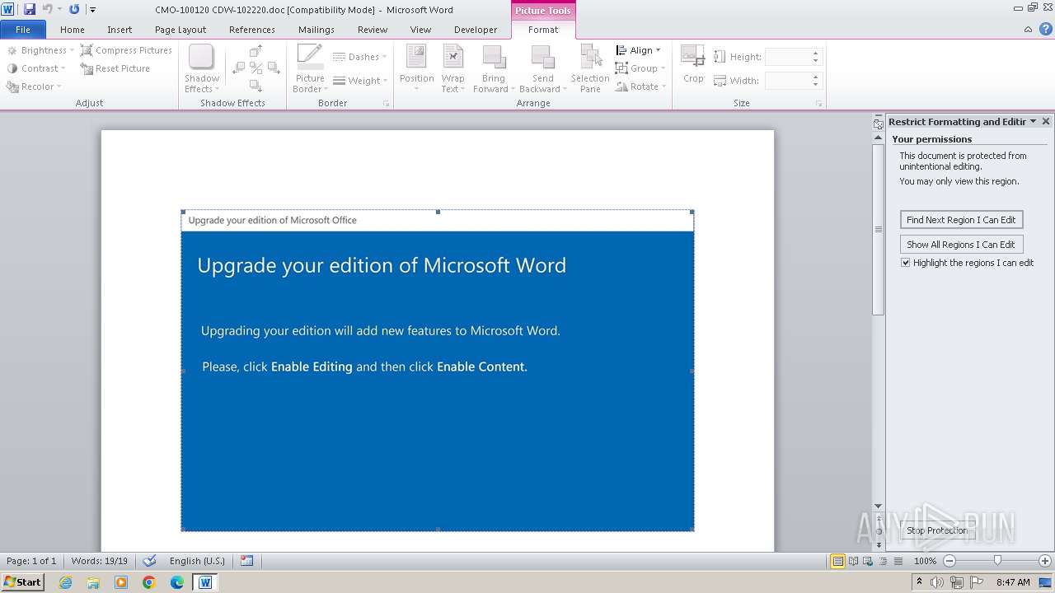Open Restrict Formatting pane options arrow
Image resolution: width=1055 pixels, height=593 pixels.
pos(1033,122)
